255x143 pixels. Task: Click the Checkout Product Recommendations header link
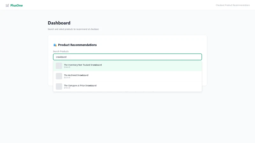coord(233,5)
